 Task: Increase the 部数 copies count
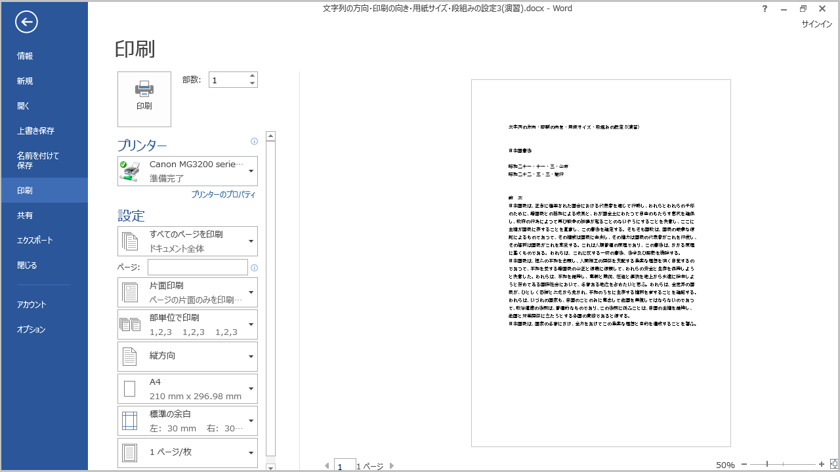coord(253,76)
